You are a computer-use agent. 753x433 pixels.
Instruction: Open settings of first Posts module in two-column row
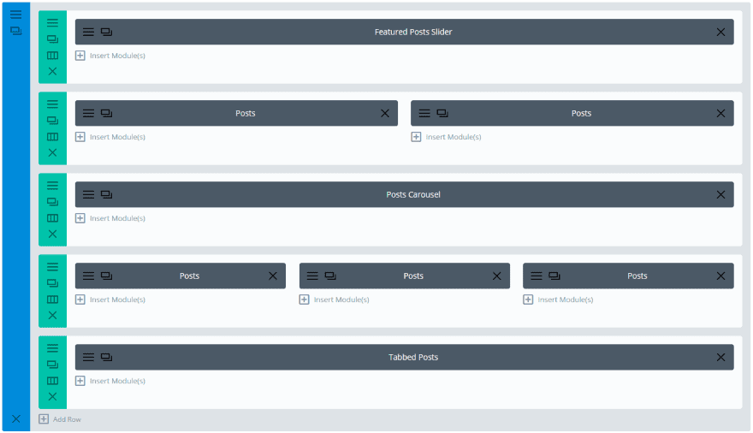88,113
